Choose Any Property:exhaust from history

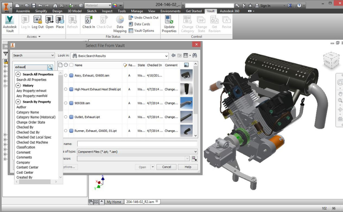32,90
